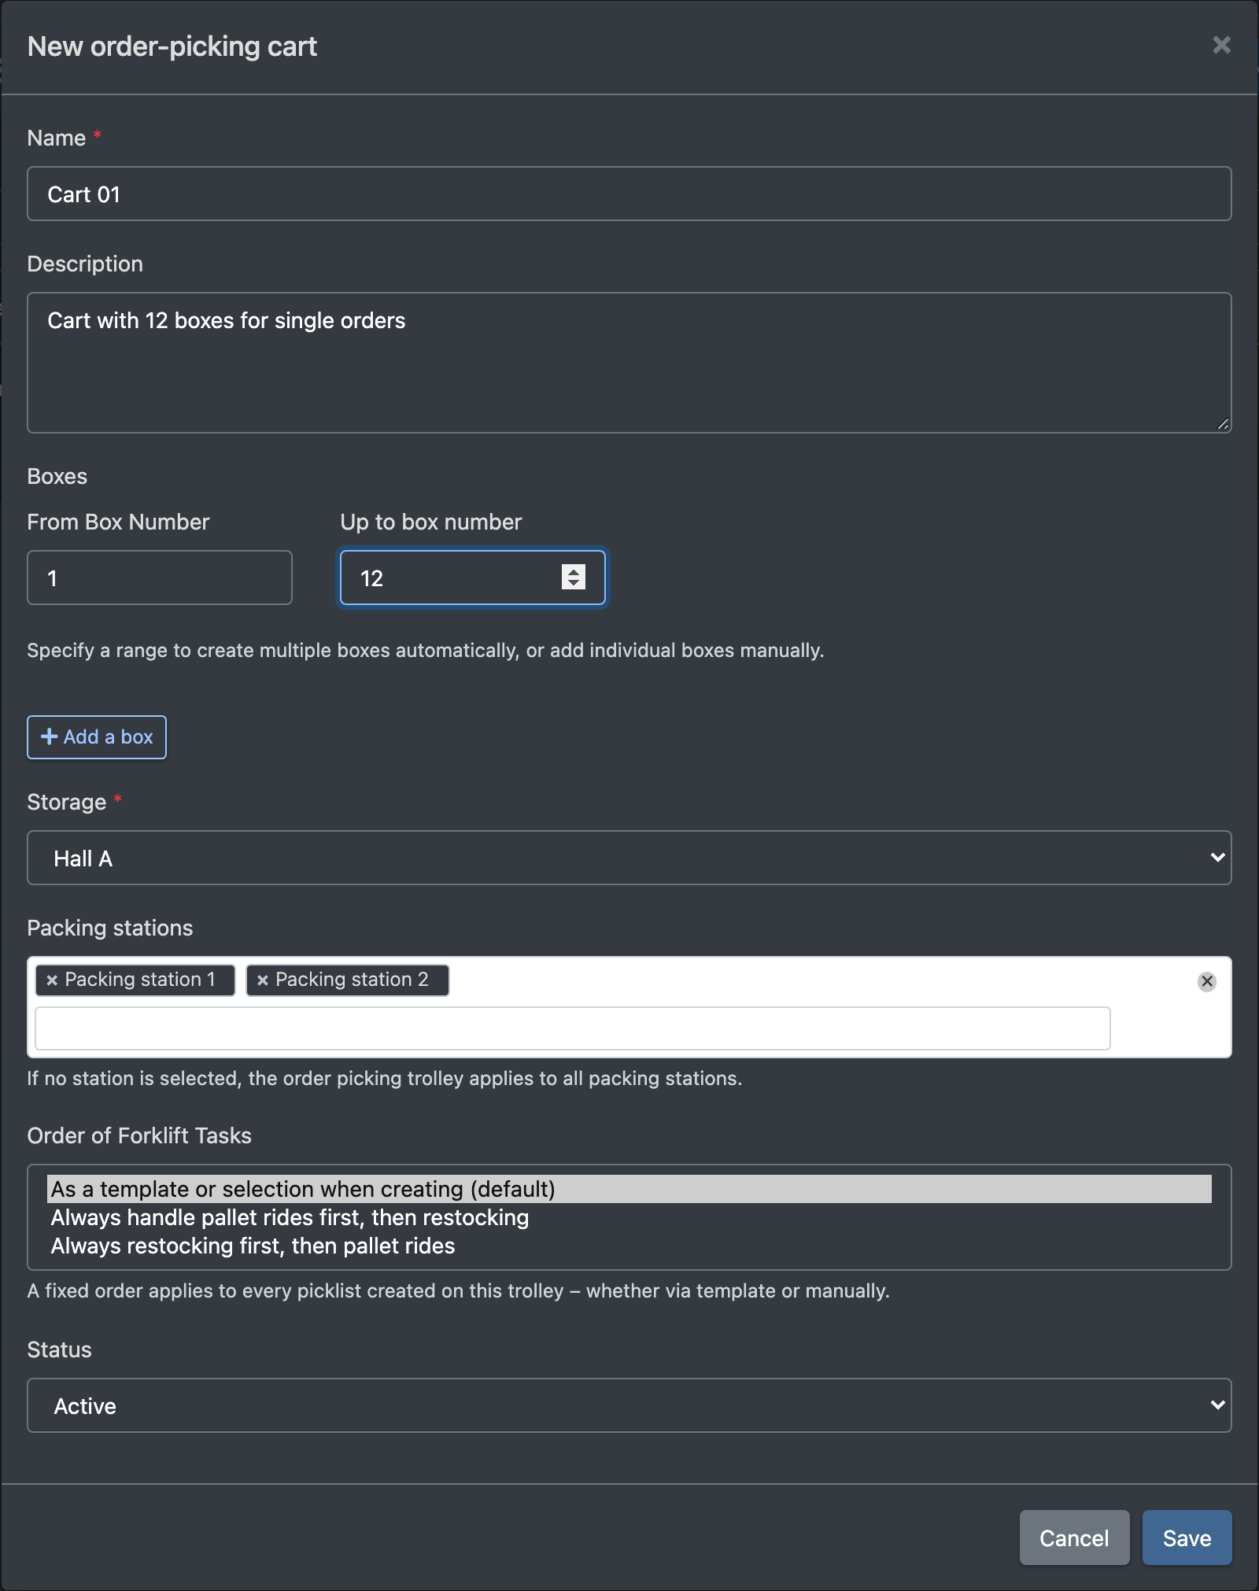This screenshot has width=1259, height=1591.
Task: Open the Status dropdown showing Active
Action: (629, 1405)
